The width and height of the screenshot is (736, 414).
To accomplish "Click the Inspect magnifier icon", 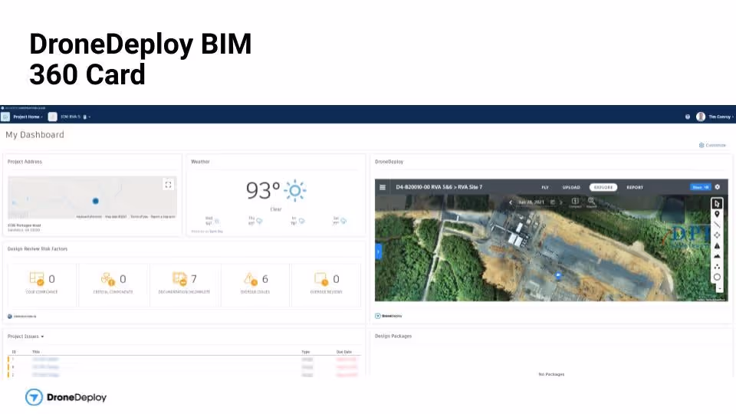I will click(591, 202).
